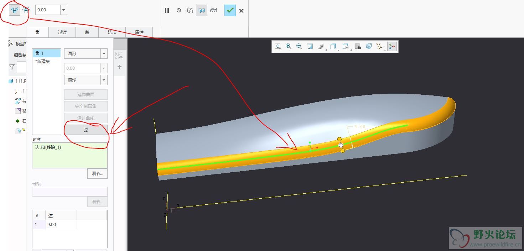
Task: Click the 通过曲线 button
Action: [x=86, y=118]
